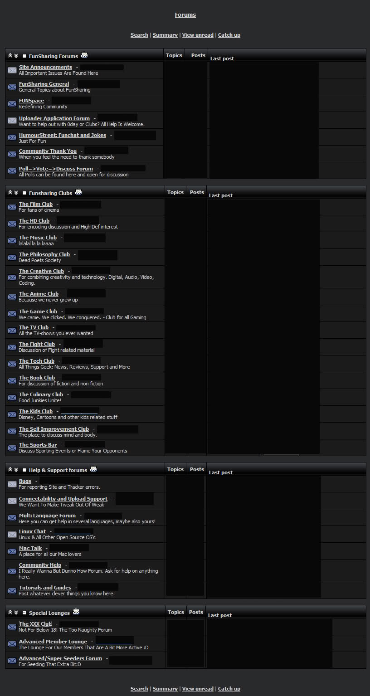370x696 pixels.
Task: Click the Forums heading link
Action: [185, 15]
